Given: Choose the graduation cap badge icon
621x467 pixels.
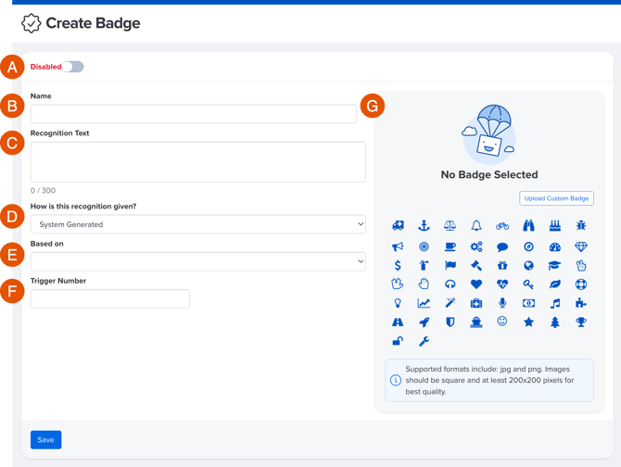Looking at the screenshot, I should (554, 265).
